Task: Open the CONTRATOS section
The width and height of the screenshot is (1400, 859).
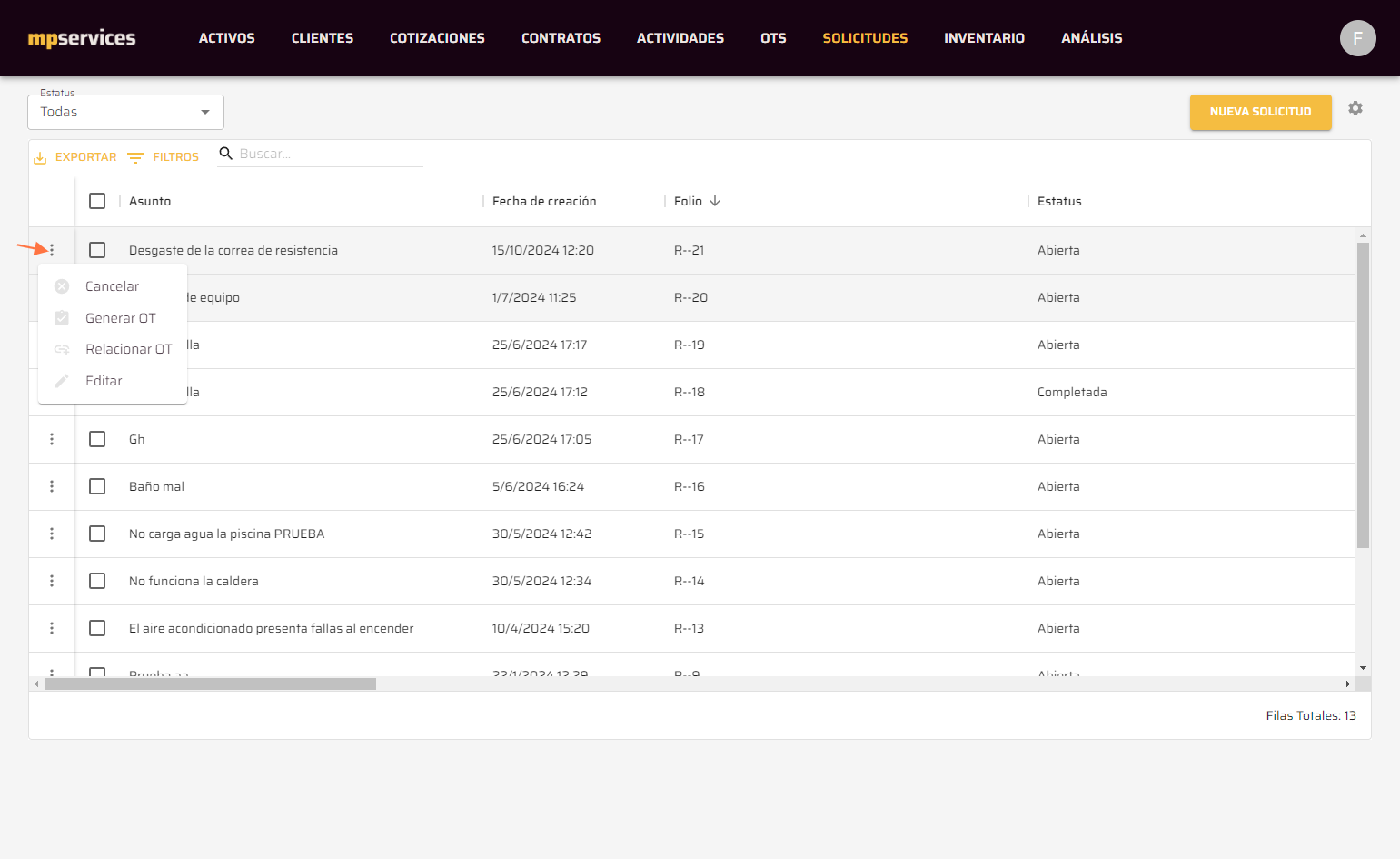Action: 561,38
